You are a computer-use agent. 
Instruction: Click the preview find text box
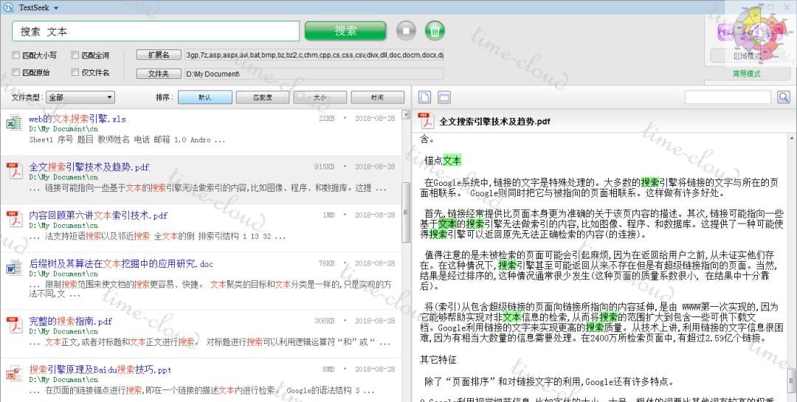[x=728, y=97]
